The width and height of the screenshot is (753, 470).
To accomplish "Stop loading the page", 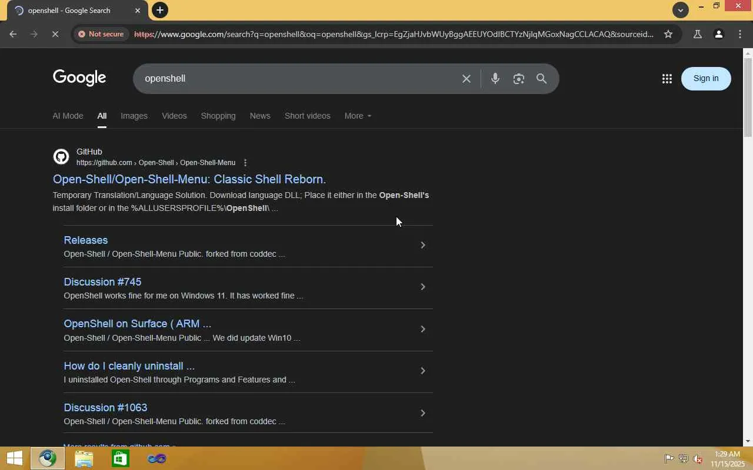I will tap(55, 34).
